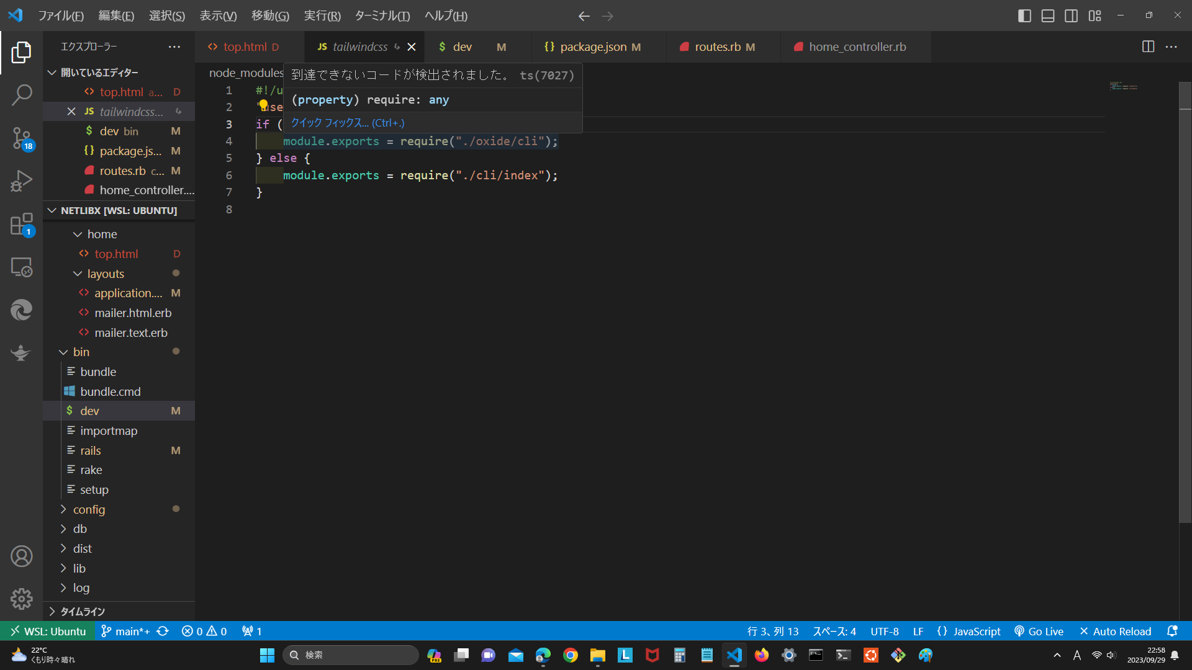1192x670 pixels.
Task: Expand the Timeline section
Action: tap(52, 611)
